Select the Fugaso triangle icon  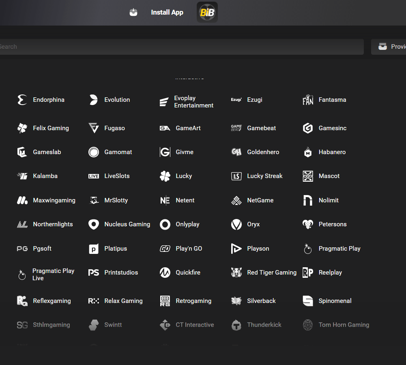tap(93, 128)
